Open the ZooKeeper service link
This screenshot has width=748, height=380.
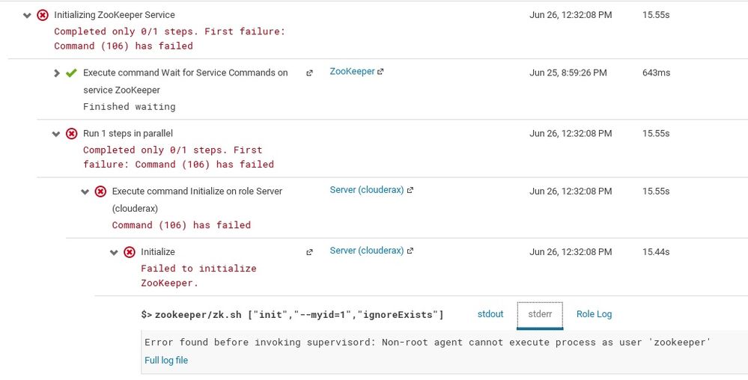352,72
